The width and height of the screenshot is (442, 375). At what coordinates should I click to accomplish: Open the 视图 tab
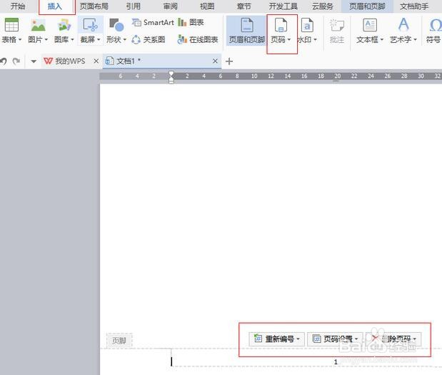click(x=207, y=6)
